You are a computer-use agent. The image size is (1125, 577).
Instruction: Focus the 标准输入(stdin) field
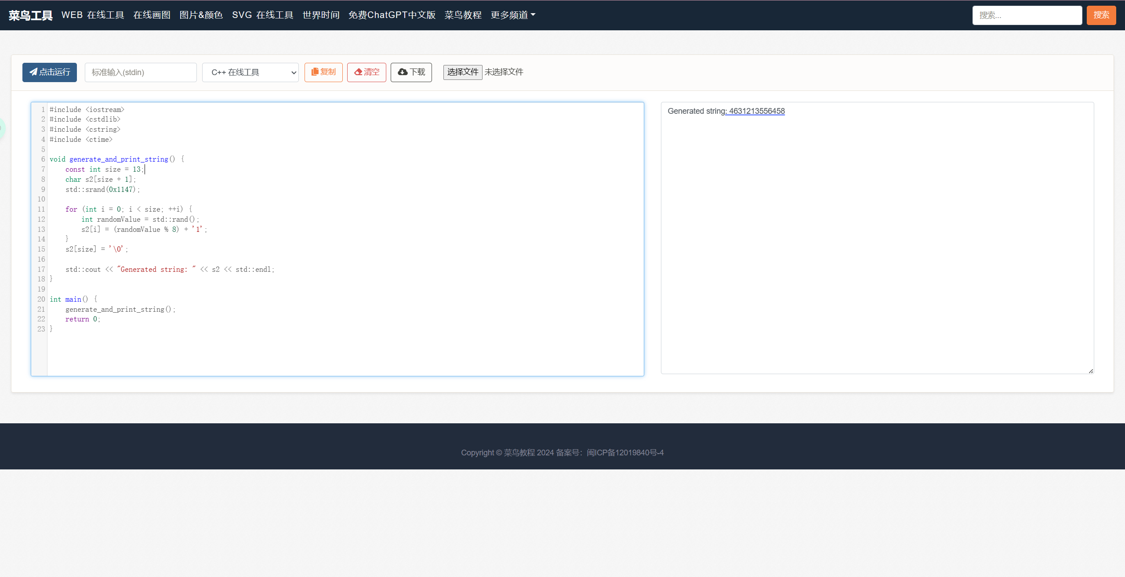[x=141, y=72]
